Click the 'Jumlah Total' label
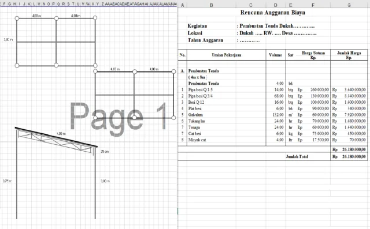370x229 pixels. 297,156
